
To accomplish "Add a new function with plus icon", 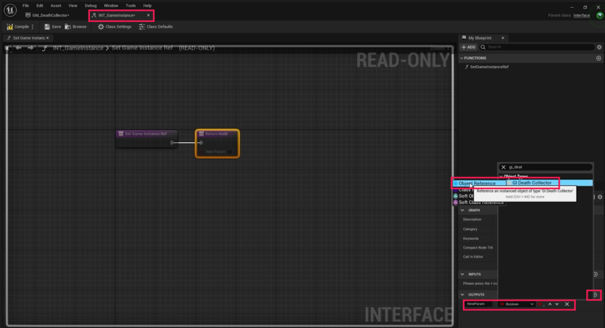I will pyautogui.click(x=599, y=58).
